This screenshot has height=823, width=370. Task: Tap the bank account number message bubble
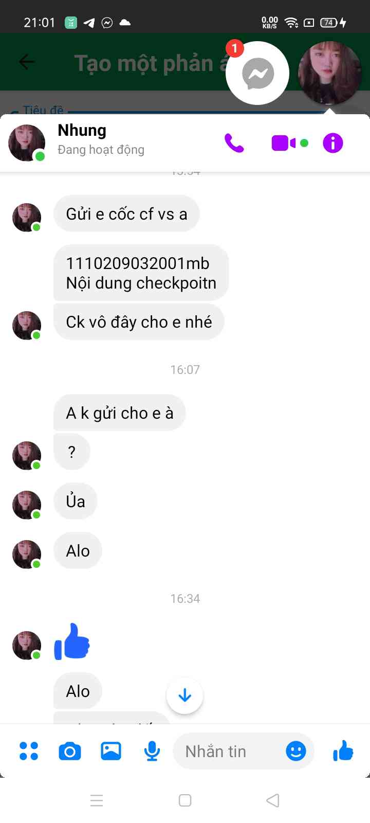click(141, 273)
